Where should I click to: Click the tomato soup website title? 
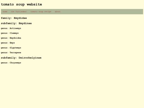tap(21, 5)
